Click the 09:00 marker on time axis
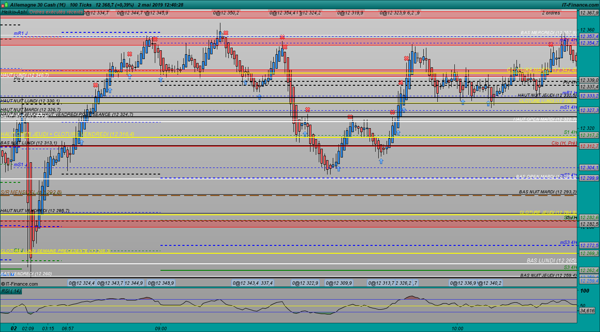 click(160, 328)
